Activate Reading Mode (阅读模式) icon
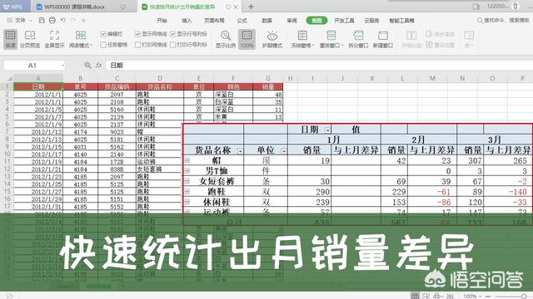This screenshot has width=533, height=299. (81, 35)
